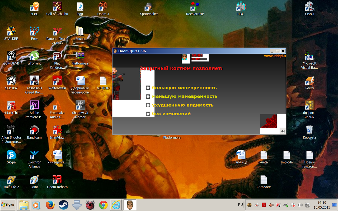
Task: Open Steam from the taskbar
Action: (63, 205)
